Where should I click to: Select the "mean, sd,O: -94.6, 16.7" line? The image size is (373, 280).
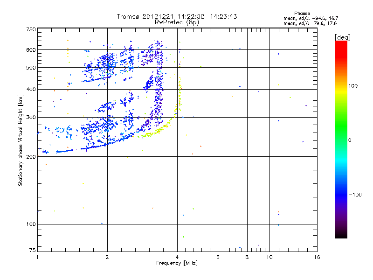[311, 18]
